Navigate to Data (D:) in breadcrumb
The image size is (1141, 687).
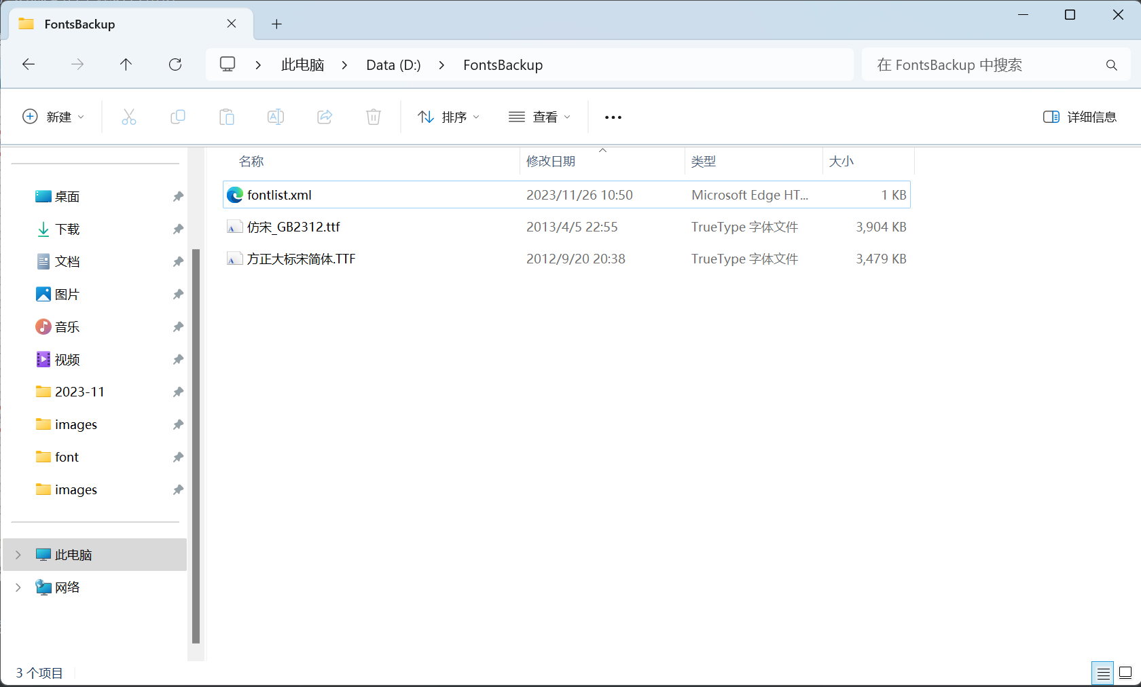coord(393,65)
